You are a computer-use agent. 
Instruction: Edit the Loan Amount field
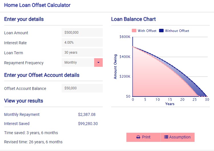click(82, 33)
